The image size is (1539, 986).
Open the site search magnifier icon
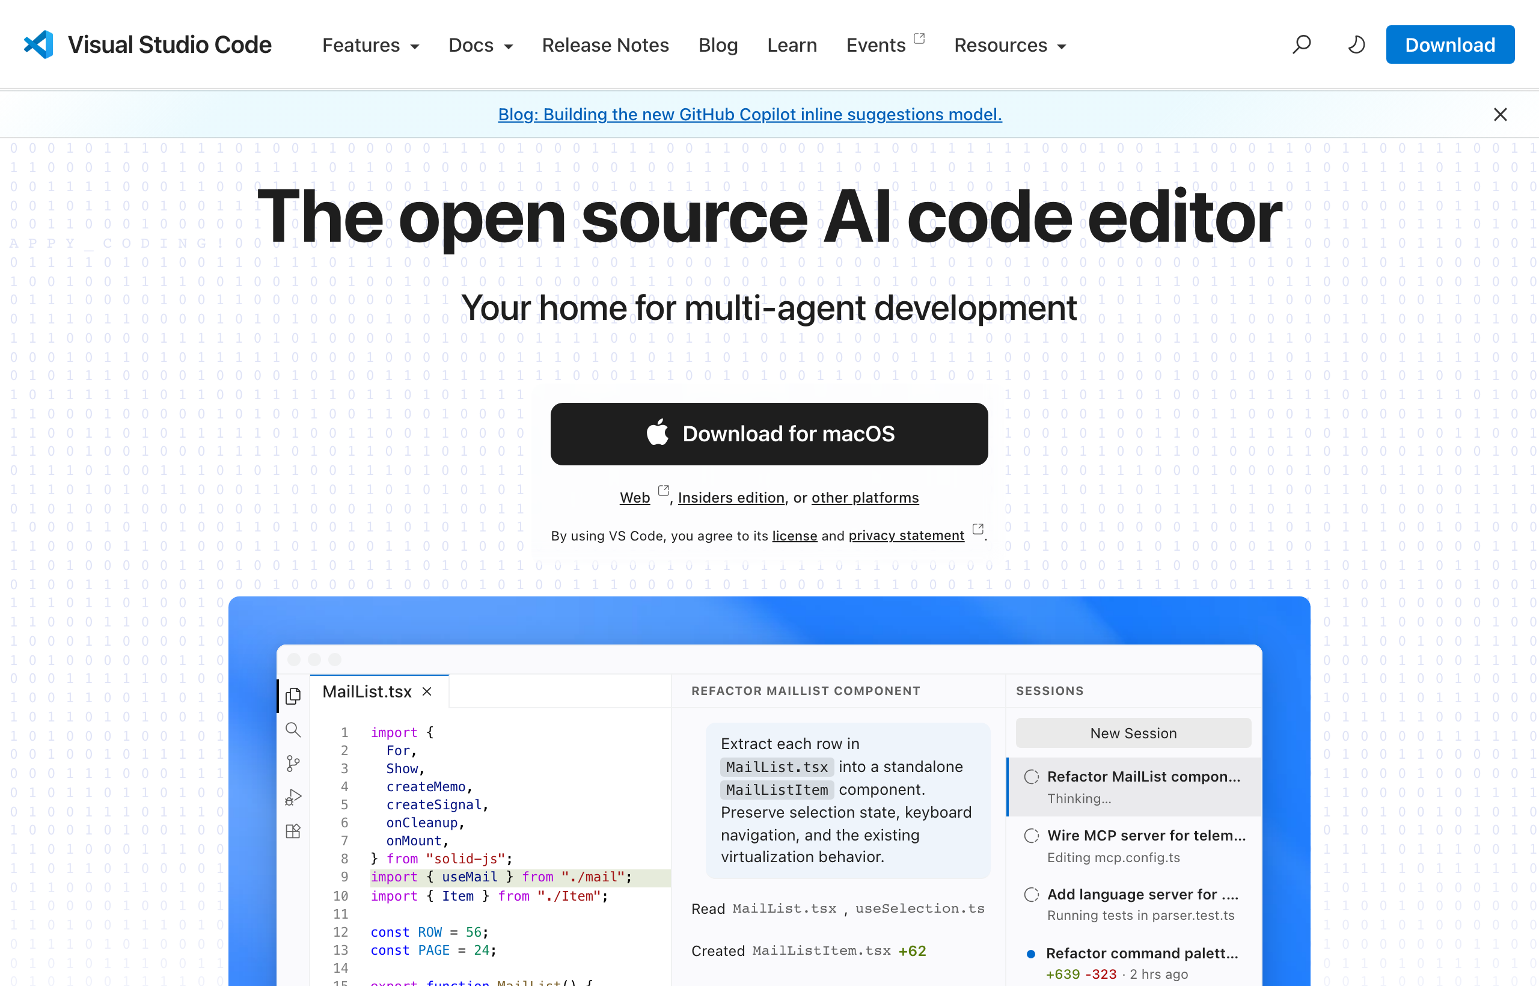(x=1302, y=45)
